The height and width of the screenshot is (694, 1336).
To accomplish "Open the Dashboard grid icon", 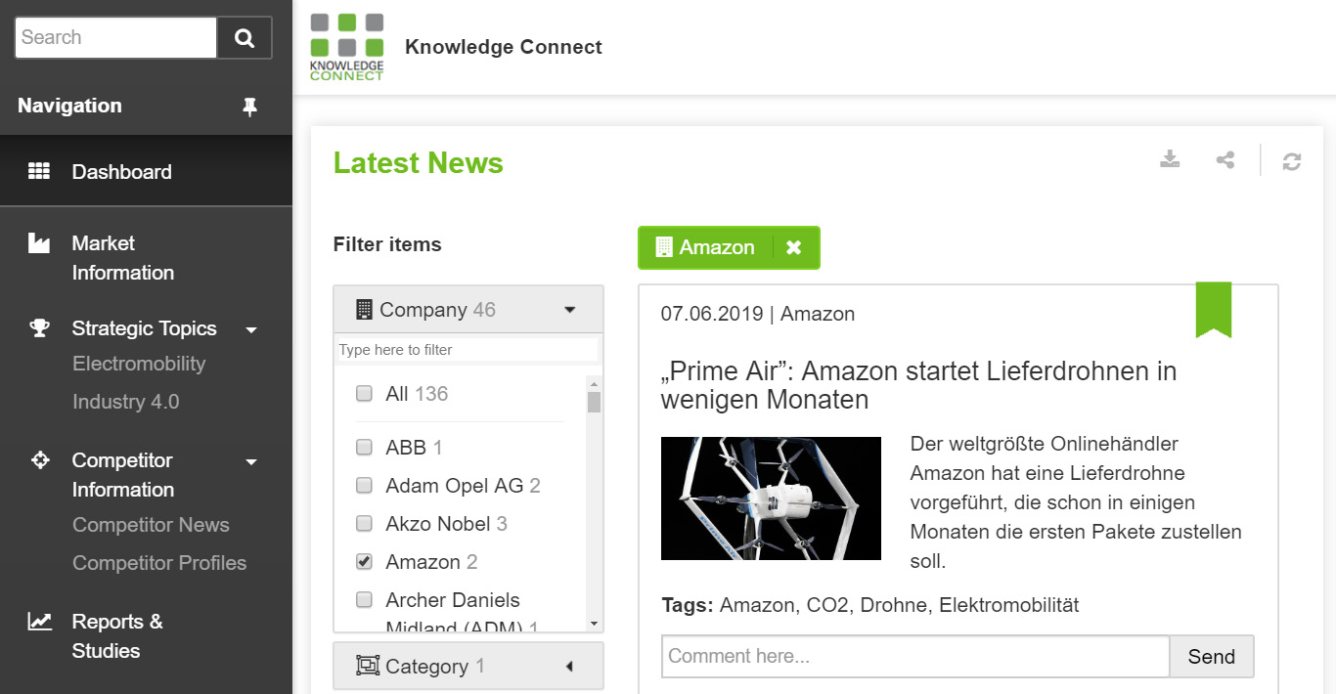I will point(39,172).
